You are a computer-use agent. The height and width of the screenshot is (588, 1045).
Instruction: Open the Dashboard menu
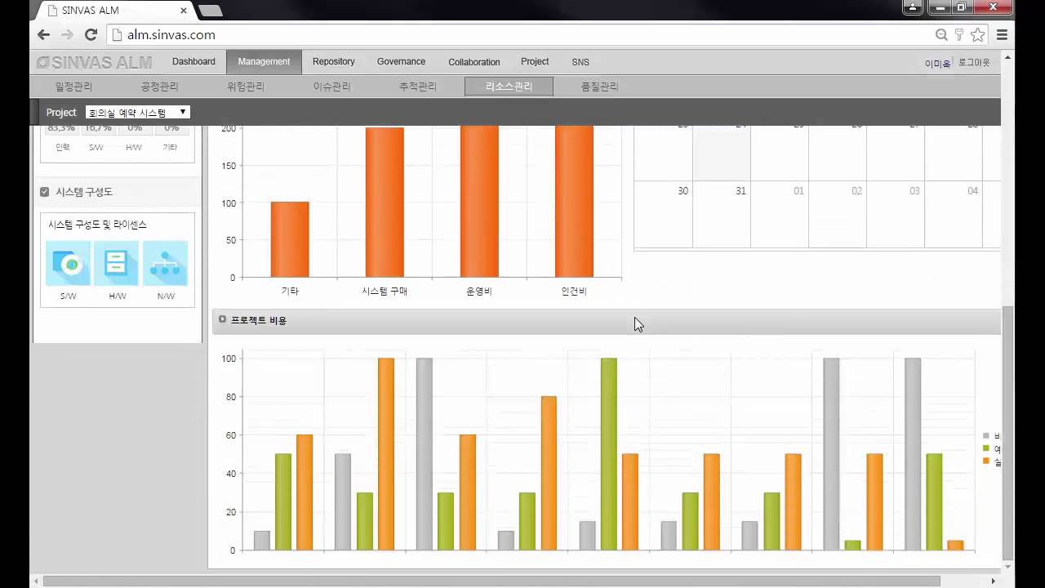[x=193, y=62]
